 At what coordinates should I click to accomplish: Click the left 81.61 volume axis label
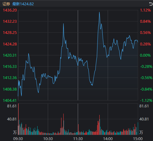(x=12, y=106)
